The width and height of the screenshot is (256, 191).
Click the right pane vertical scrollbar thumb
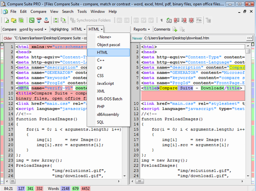click(x=248, y=51)
